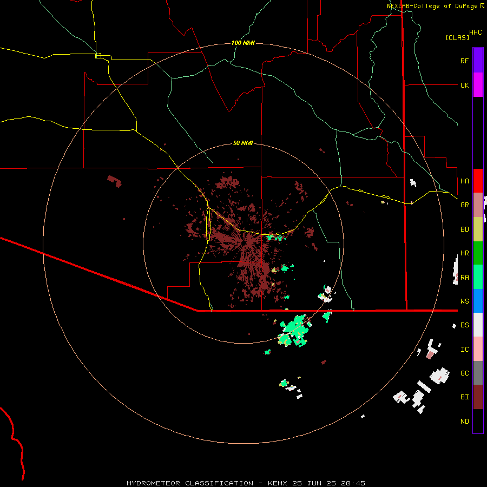
Task: Click the UK magenta legend swatch
Action: [x=478, y=85]
